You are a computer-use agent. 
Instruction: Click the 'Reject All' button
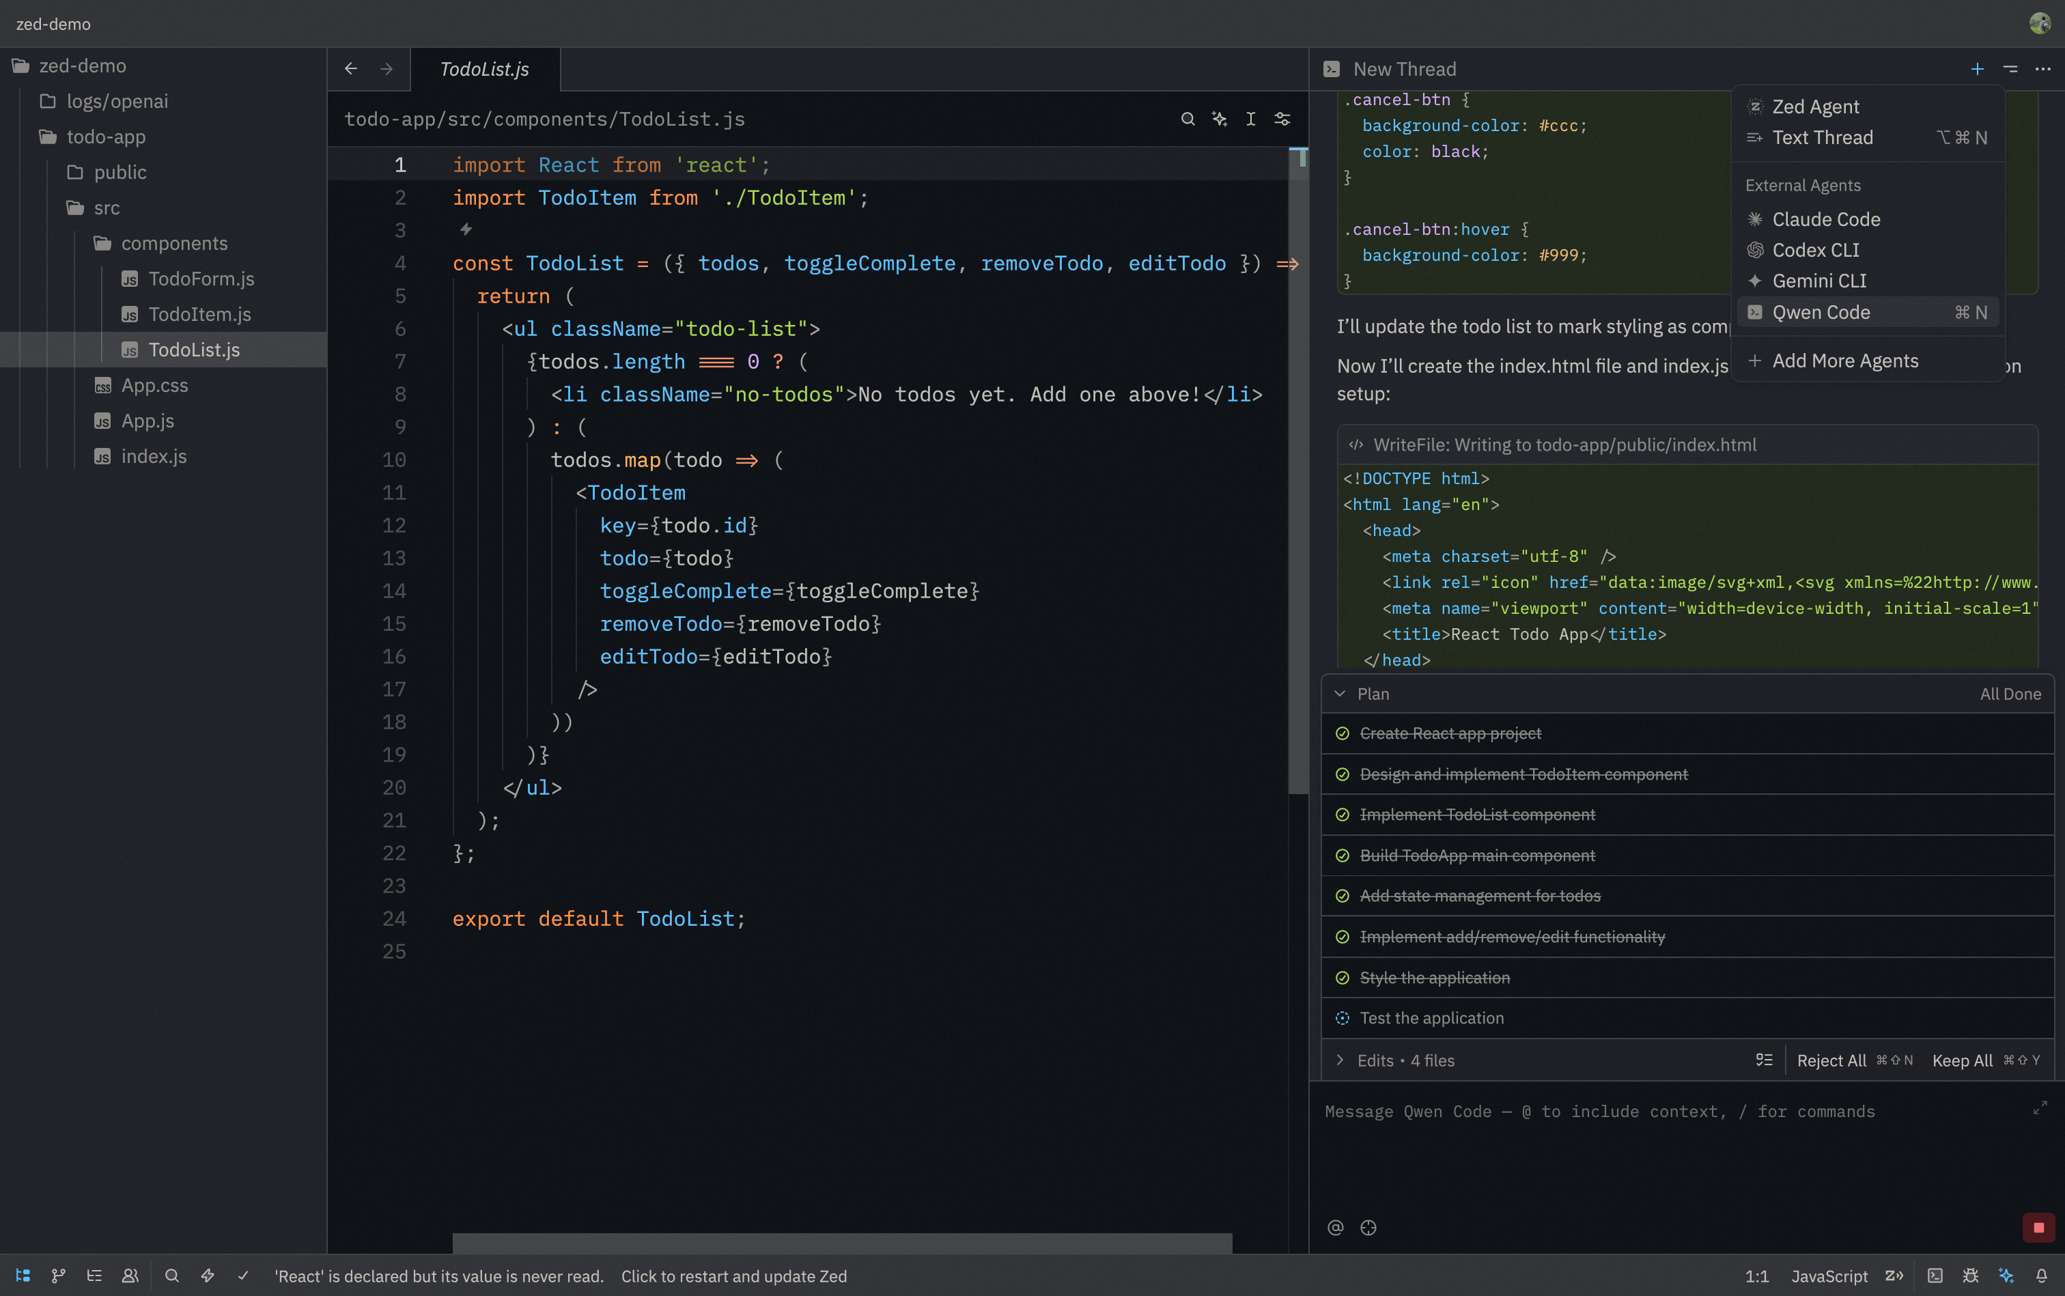(x=1831, y=1060)
